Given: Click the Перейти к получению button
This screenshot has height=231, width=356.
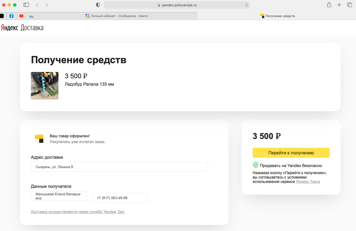Looking at the screenshot, I should coord(291,153).
